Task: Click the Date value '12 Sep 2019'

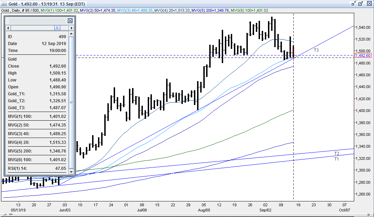Action: click(54, 44)
